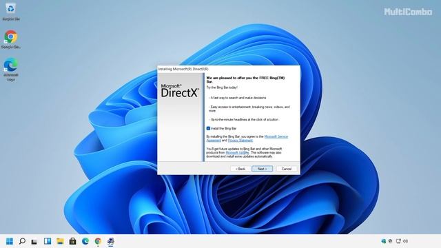Open Microsoft Store from the taskbar
This screenshot has height=248, width=441.
72,241
